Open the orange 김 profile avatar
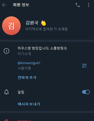Viewport: 94px width, 121px height. click(11, 26)
